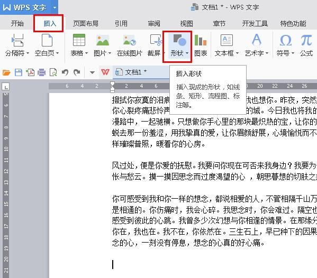Click the print icon
This screenshot has height=278, width=317.
[42, 72]
